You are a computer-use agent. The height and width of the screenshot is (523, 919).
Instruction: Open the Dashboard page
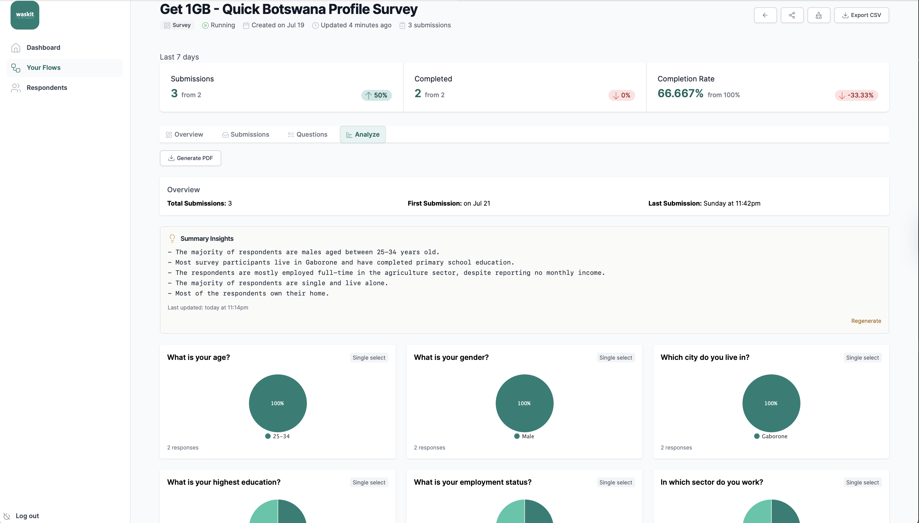click(x=65, y=47)
